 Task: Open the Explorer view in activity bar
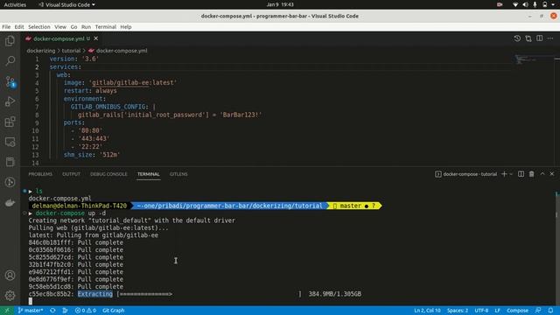pyautogui.click(x=10, y=41)
